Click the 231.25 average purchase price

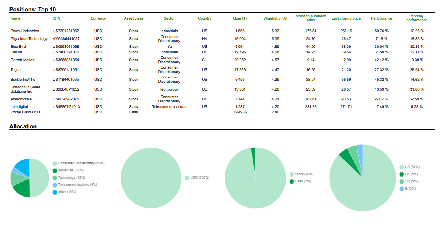(311, 107)
